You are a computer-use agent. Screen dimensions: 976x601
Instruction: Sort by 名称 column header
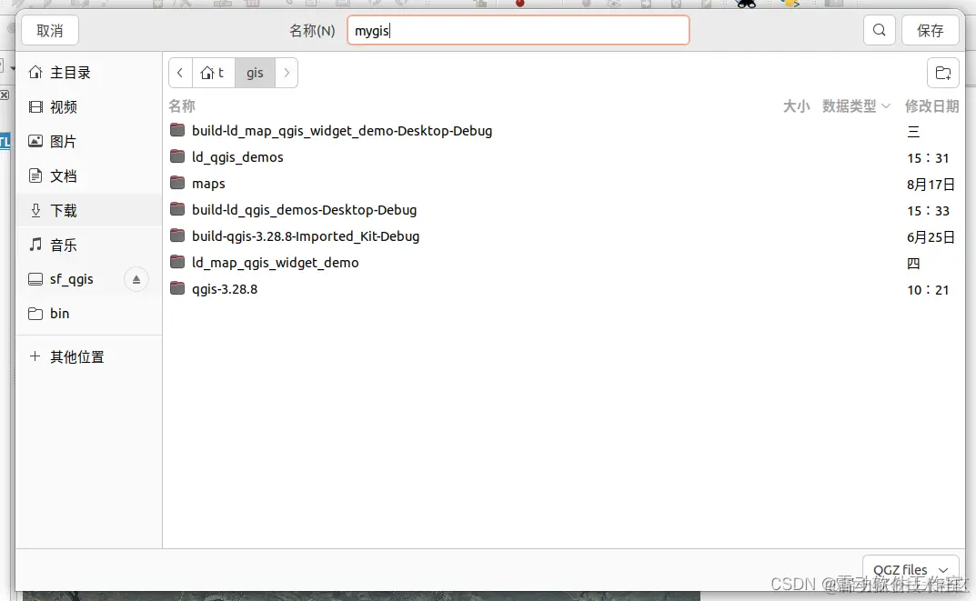point(182,106)
